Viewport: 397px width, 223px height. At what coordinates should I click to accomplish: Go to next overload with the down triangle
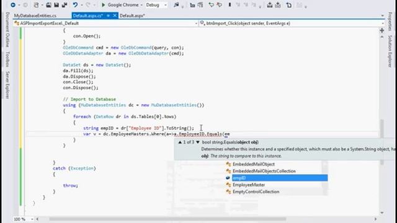pos(198,142)
